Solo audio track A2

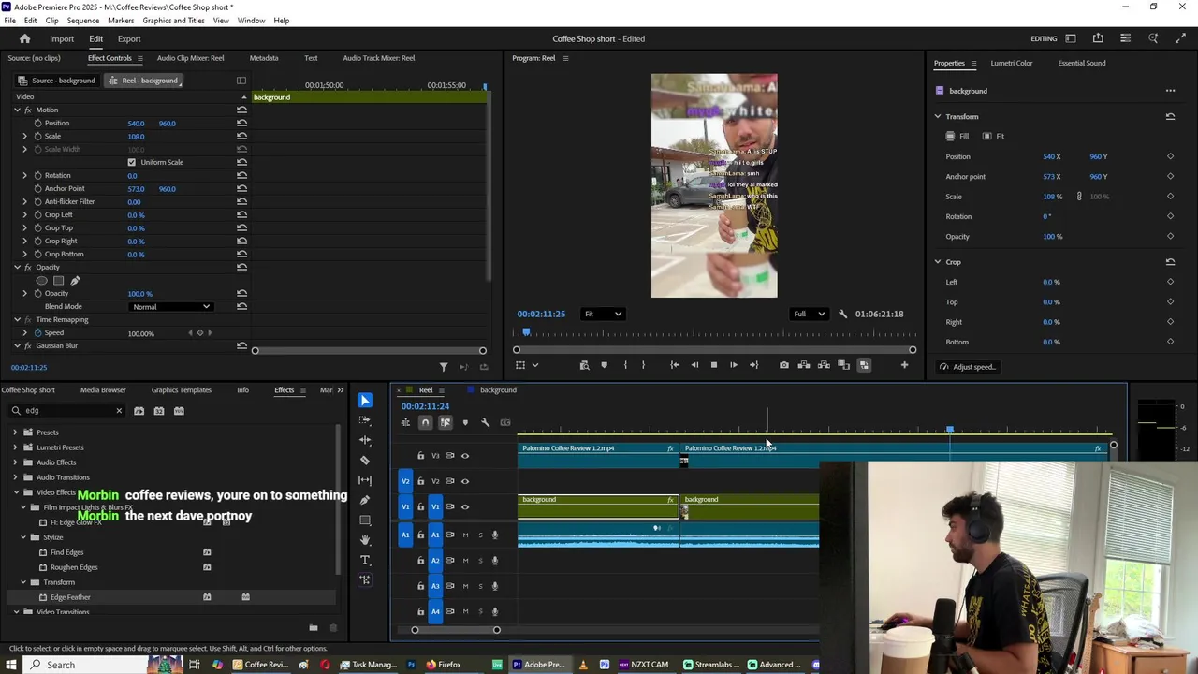(480, 561)
